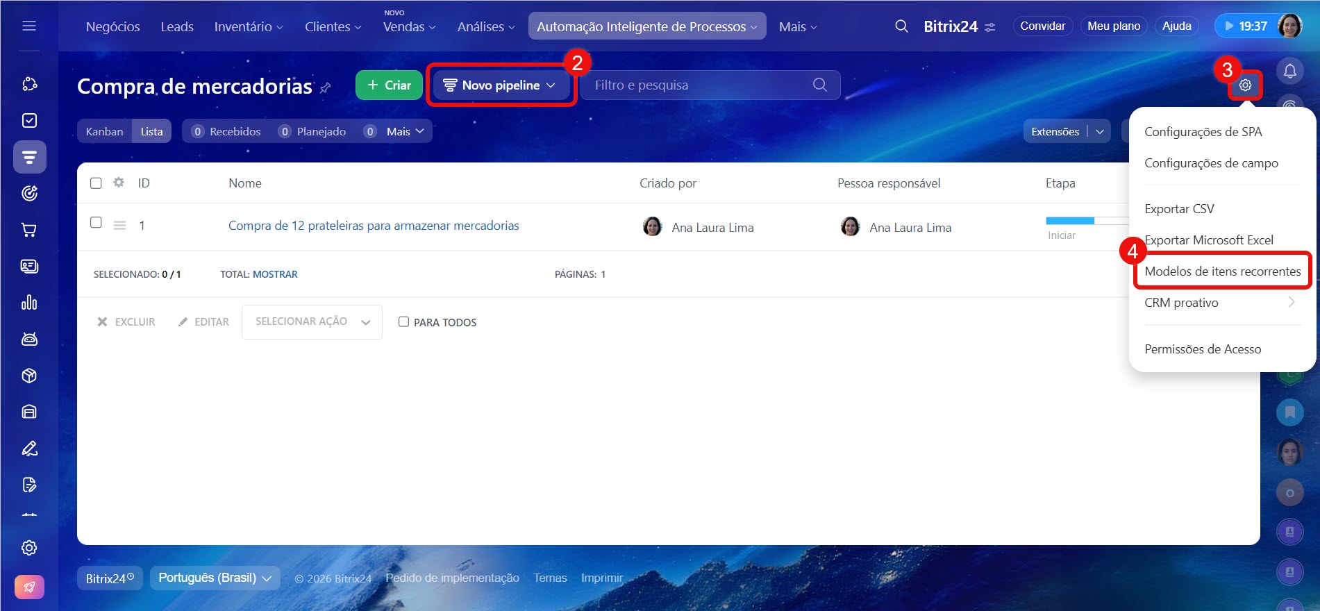Click the column settings gear in table header
This screenshot has height=611, width=1320.
(x=119, y=183)
